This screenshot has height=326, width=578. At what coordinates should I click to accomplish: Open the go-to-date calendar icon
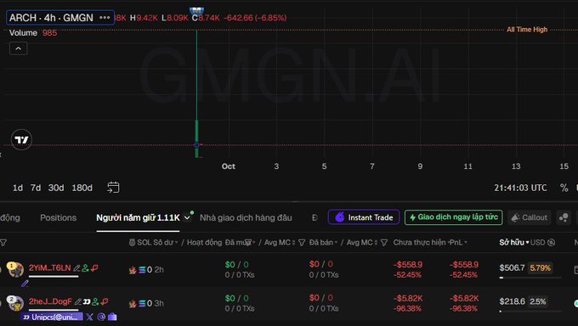(x=113, y=188)
